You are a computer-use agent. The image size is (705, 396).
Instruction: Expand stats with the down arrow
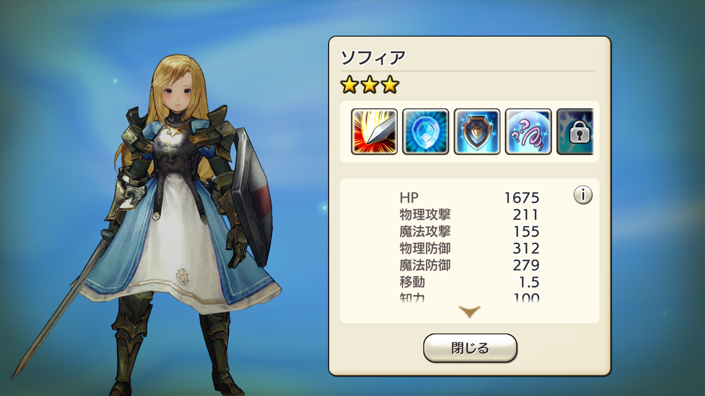tap(470, 312)
